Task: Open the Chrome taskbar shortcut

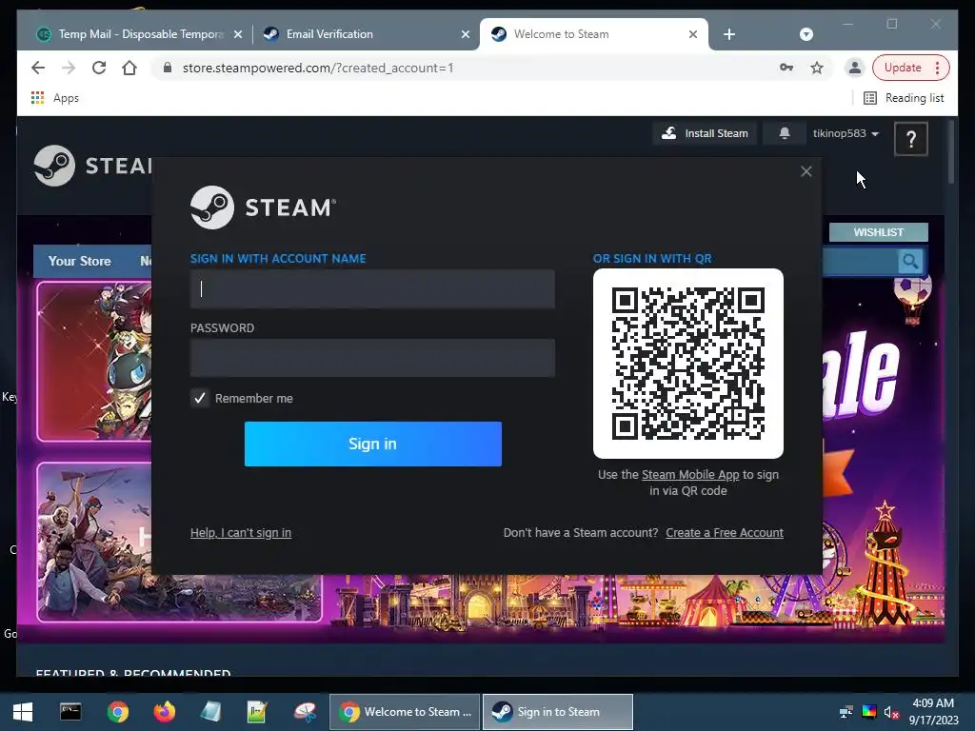Action: click(x=117, y=712)
